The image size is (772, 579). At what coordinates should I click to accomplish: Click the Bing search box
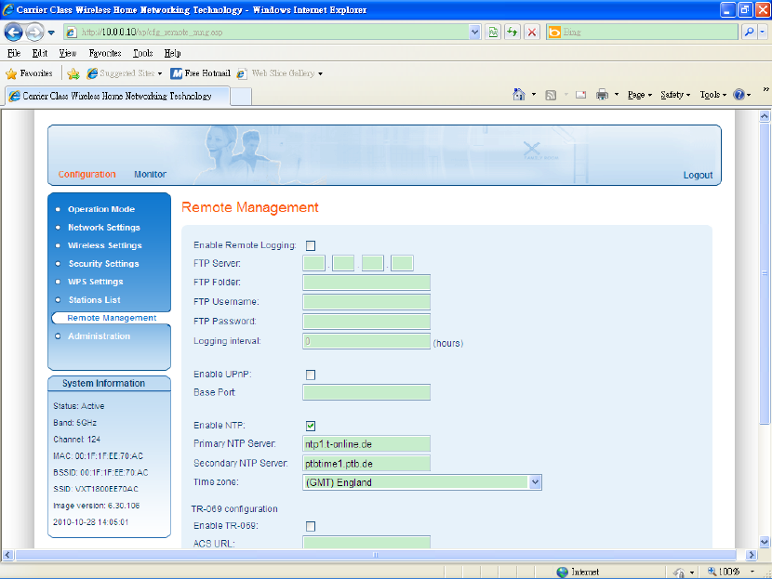642,33
